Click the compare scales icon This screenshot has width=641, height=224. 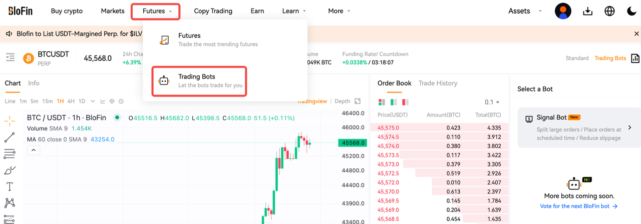(x=112, y=101)
